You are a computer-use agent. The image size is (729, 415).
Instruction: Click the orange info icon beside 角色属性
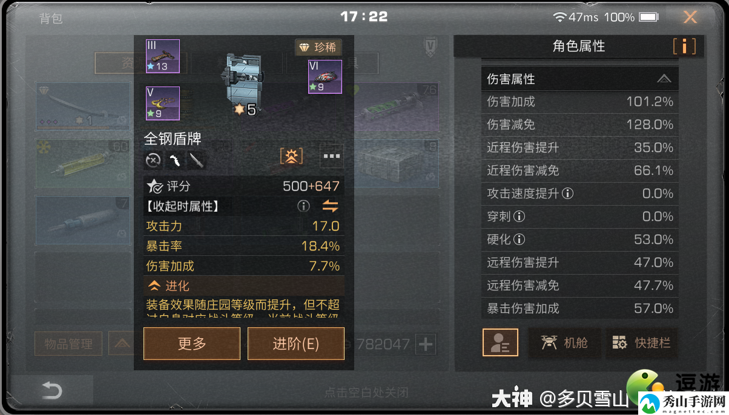(684, 46)
